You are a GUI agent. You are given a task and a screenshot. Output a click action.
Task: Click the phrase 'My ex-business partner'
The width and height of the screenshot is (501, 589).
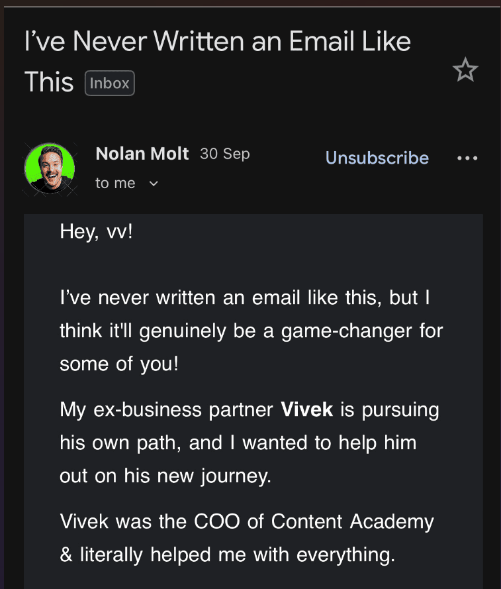(x=166, y=409)
